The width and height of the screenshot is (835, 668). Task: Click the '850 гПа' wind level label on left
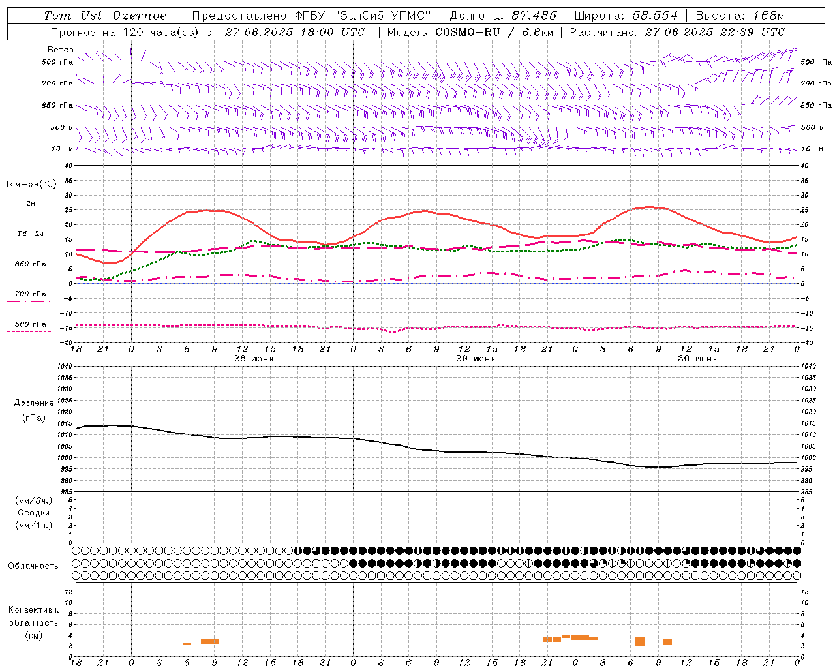[x=57, y=105]
